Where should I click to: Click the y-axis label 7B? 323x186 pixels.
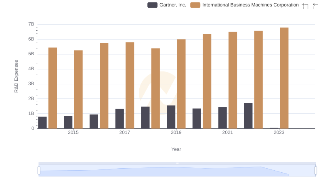pos(31,24)
